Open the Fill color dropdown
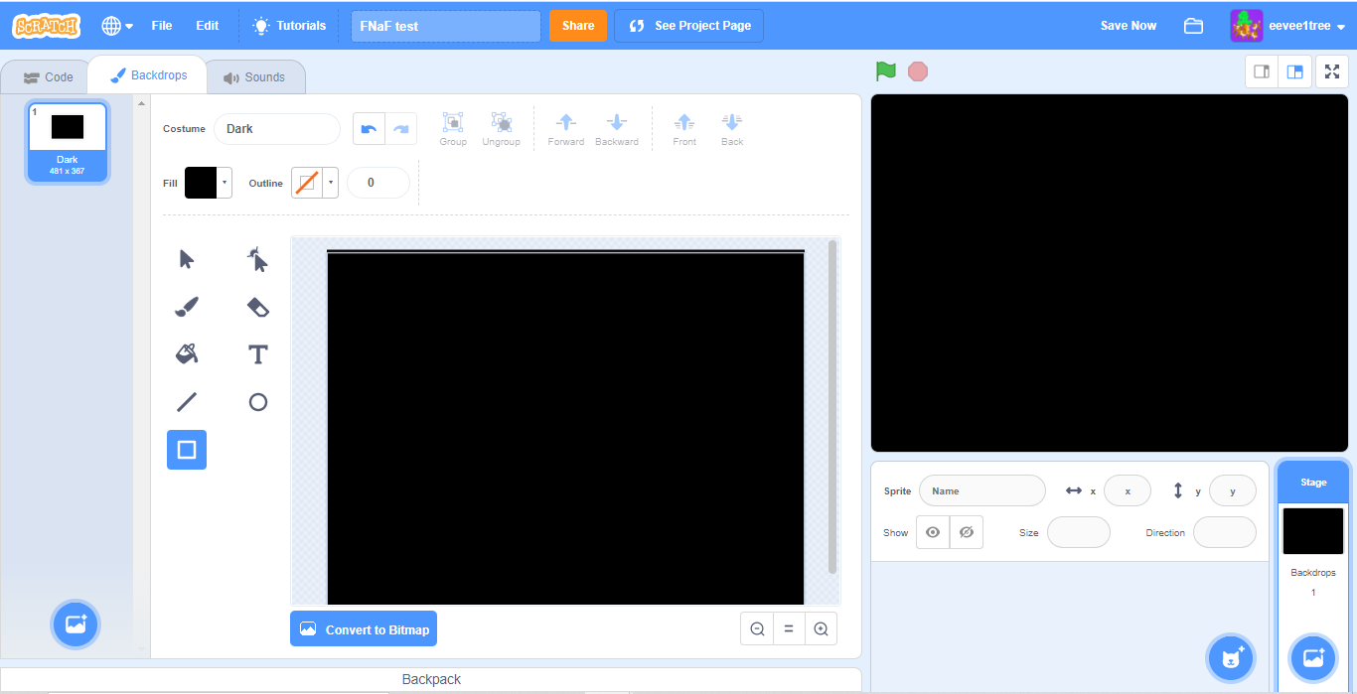1357x694 pixels. tap(226, 183)
